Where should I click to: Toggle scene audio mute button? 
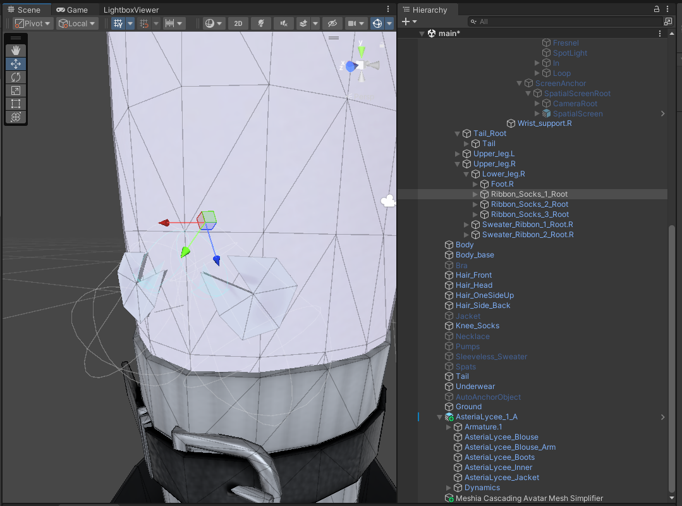pyautogui.click(x=284, y=23)
